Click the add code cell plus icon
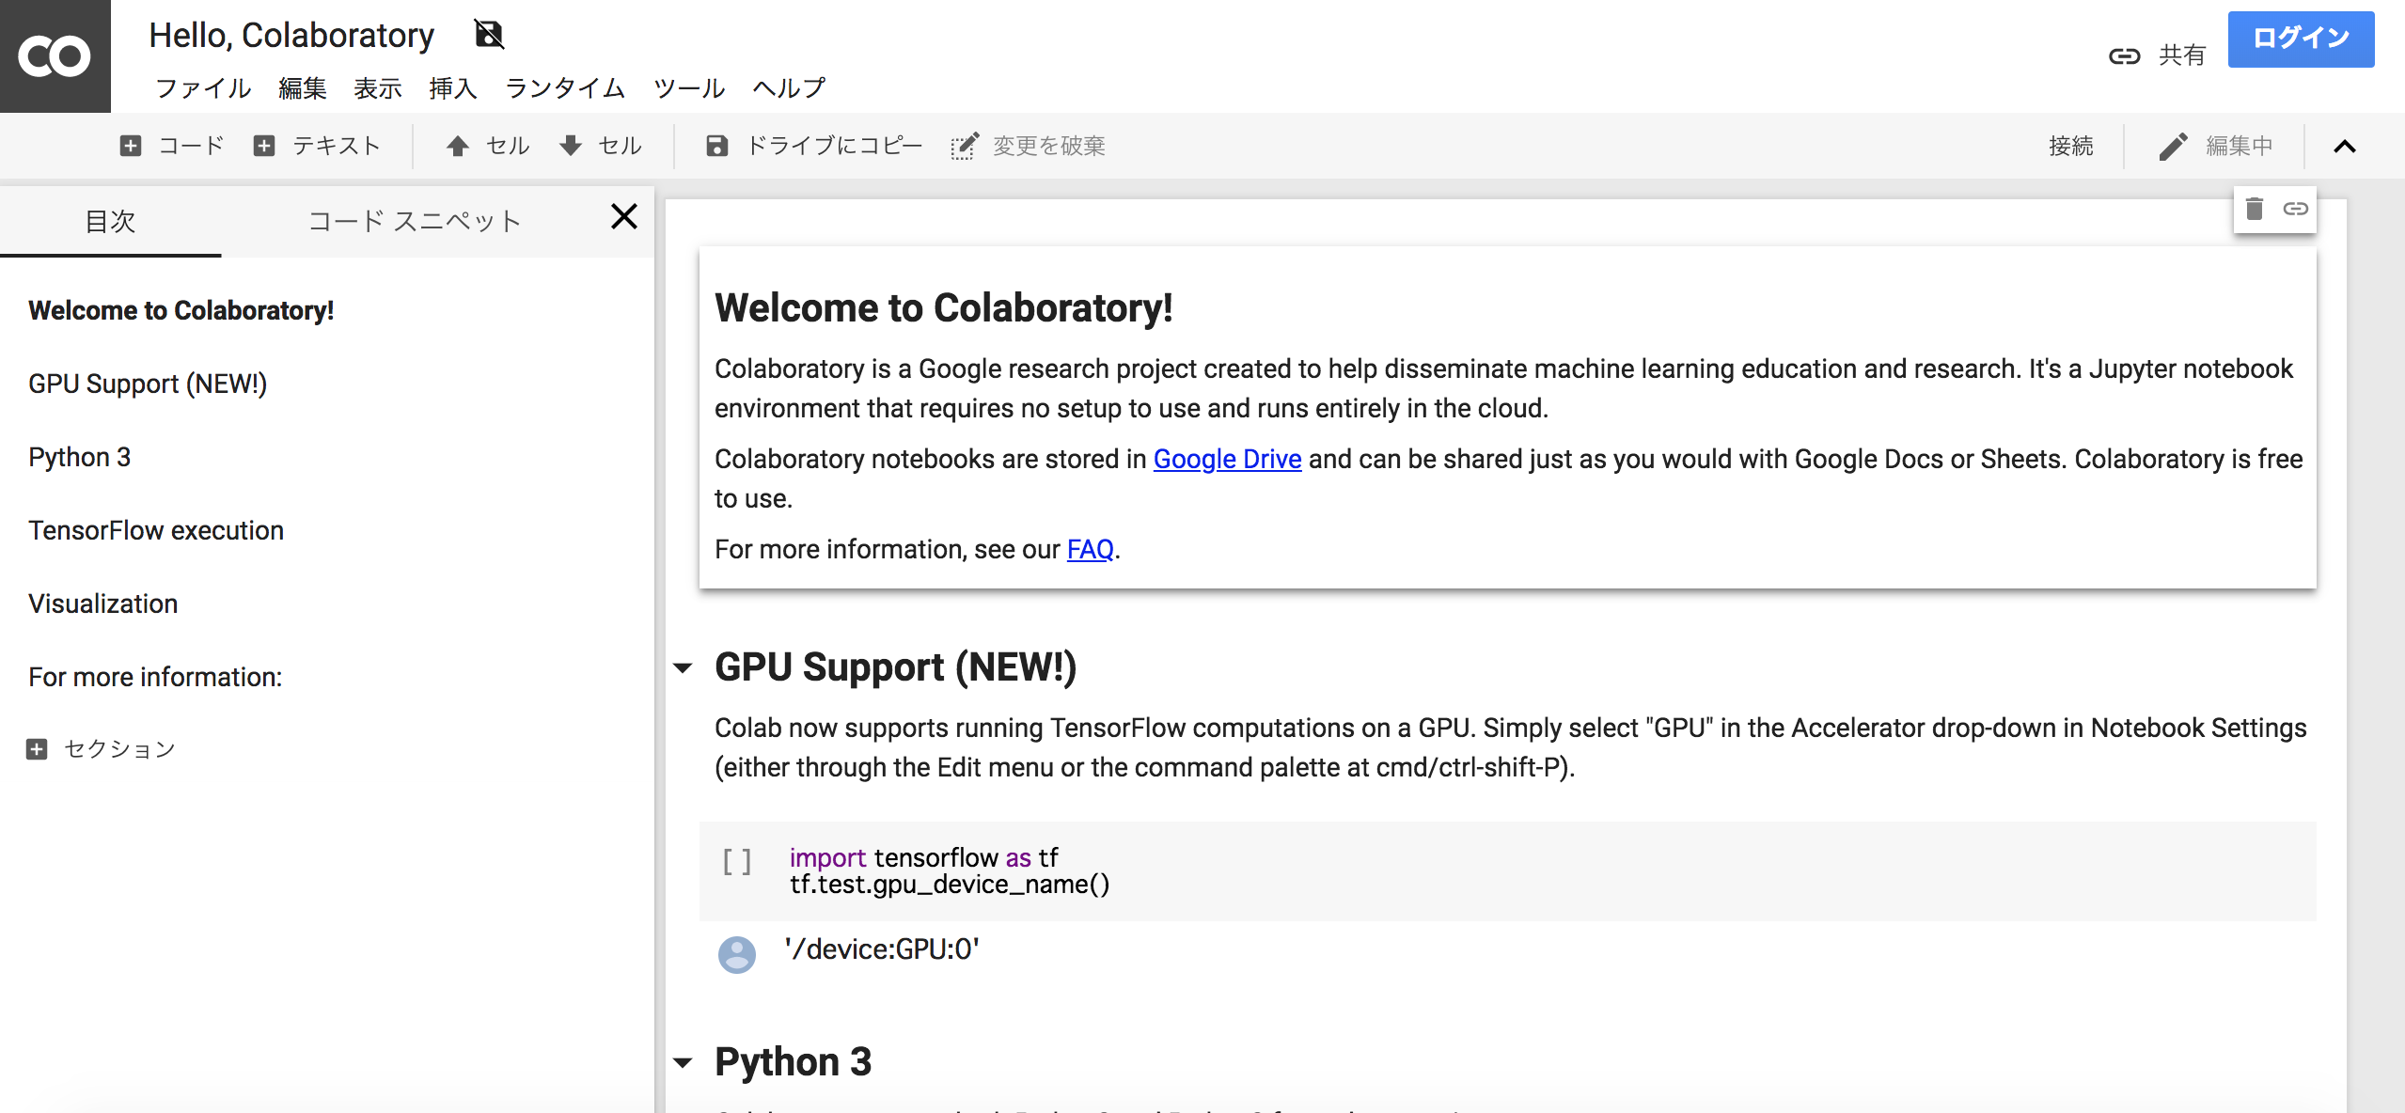The image size is (2405, 1113). coord(131,146)
